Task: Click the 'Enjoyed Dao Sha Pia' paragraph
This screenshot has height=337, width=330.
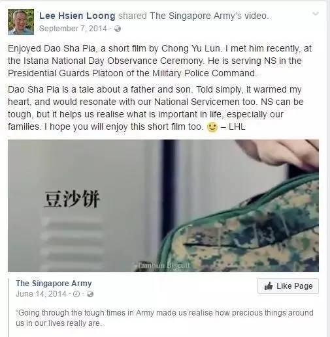Action: point(159,61)
